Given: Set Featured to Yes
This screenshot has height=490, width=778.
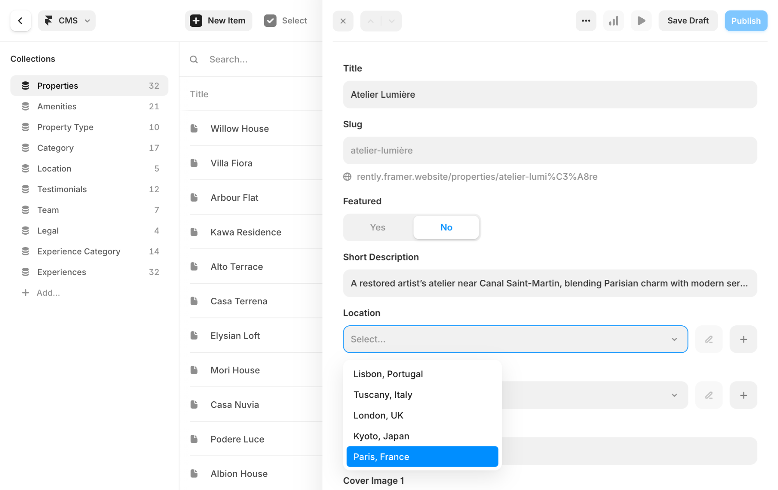Looking at the screenshot, I should [x=377, y=227].
